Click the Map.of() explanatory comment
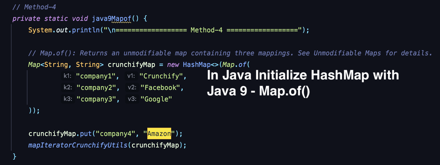440x165 pixels. pos(230,53)
